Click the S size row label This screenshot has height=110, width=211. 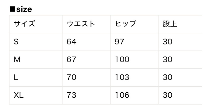(x=16, y=42)
